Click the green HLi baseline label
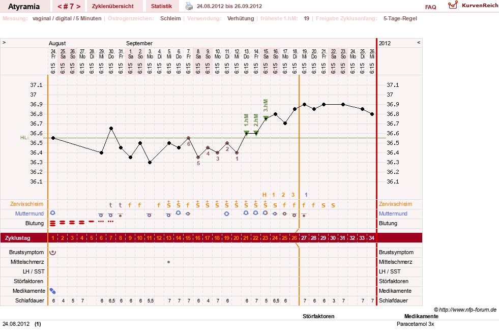Screen dimensions: 499x336 click(24, 138)
